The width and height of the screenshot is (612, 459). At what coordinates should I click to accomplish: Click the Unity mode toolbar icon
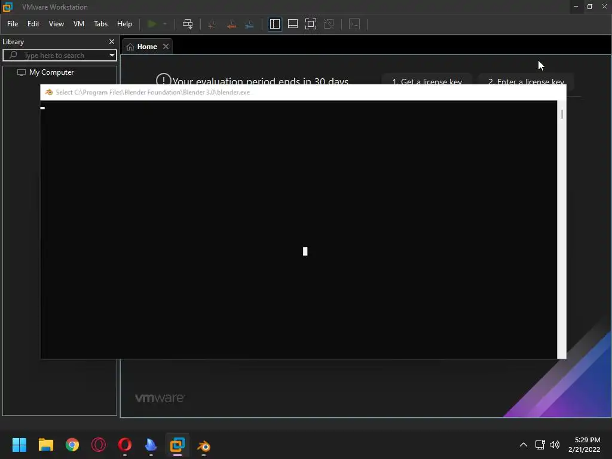pos(329,24)
